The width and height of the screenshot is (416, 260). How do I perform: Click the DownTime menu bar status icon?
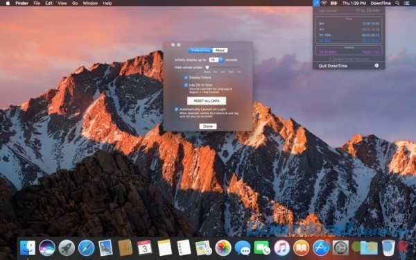click(x=316, y=3)
